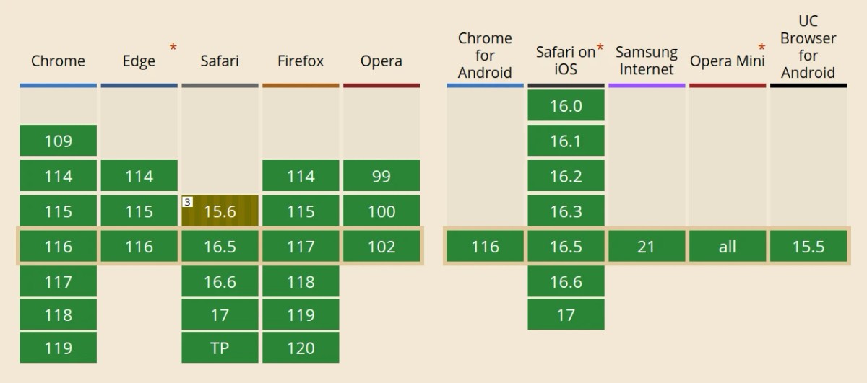Click the Chrome column header
Viewport: 867px width, 383px height.
[x=59, y=61]
